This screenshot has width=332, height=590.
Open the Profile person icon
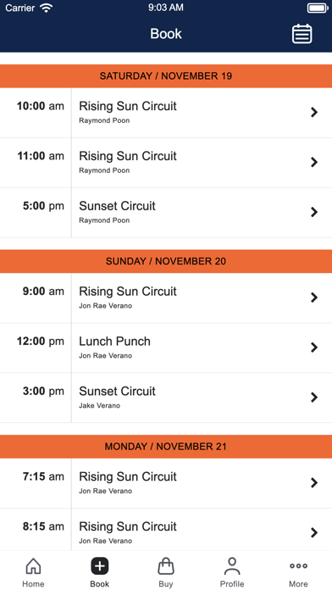point(232,566)
